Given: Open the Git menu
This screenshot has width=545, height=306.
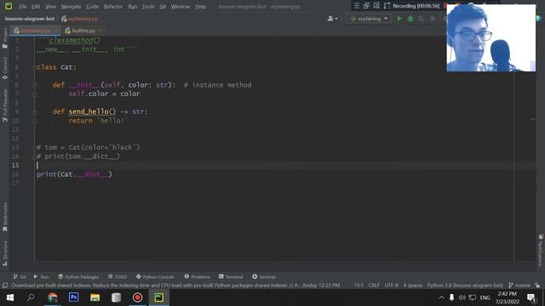Looking at the screenshot, I should pos(163,6).
